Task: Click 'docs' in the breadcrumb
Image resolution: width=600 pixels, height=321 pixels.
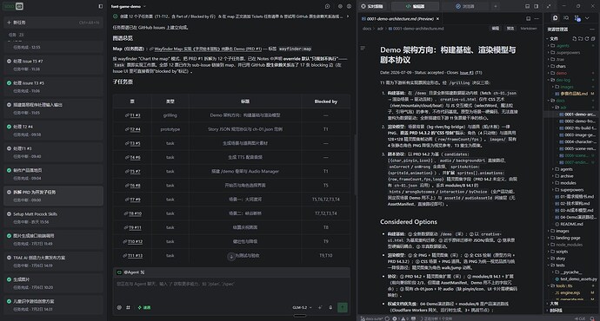Action: [x=367, y=29]
